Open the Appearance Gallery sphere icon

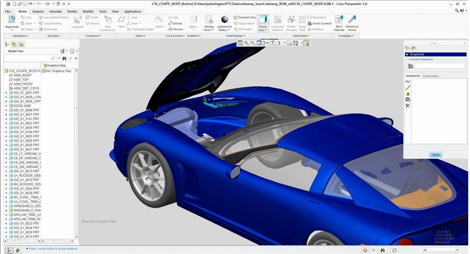(225, 19)
